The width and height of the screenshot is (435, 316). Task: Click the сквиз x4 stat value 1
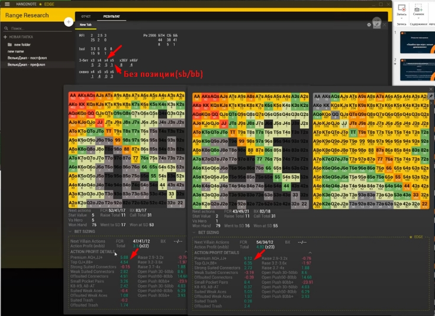(x=92, y=76)
